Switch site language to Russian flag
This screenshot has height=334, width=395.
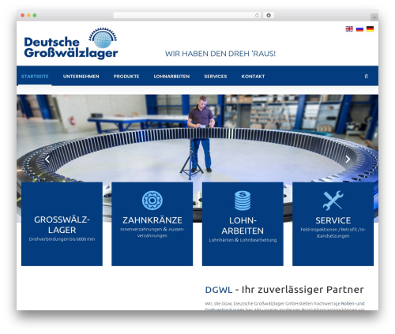[x=359, y=28]
